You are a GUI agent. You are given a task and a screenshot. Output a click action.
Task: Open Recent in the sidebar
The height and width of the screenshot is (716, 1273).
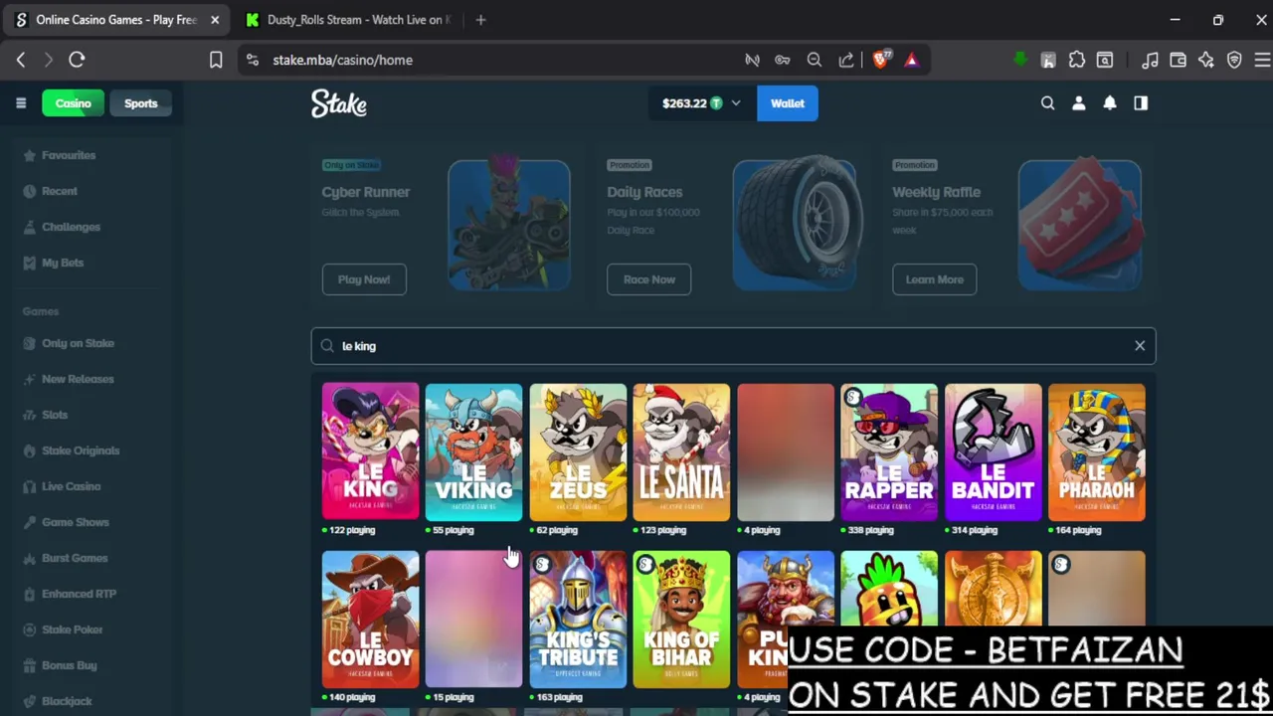[60, 191]
